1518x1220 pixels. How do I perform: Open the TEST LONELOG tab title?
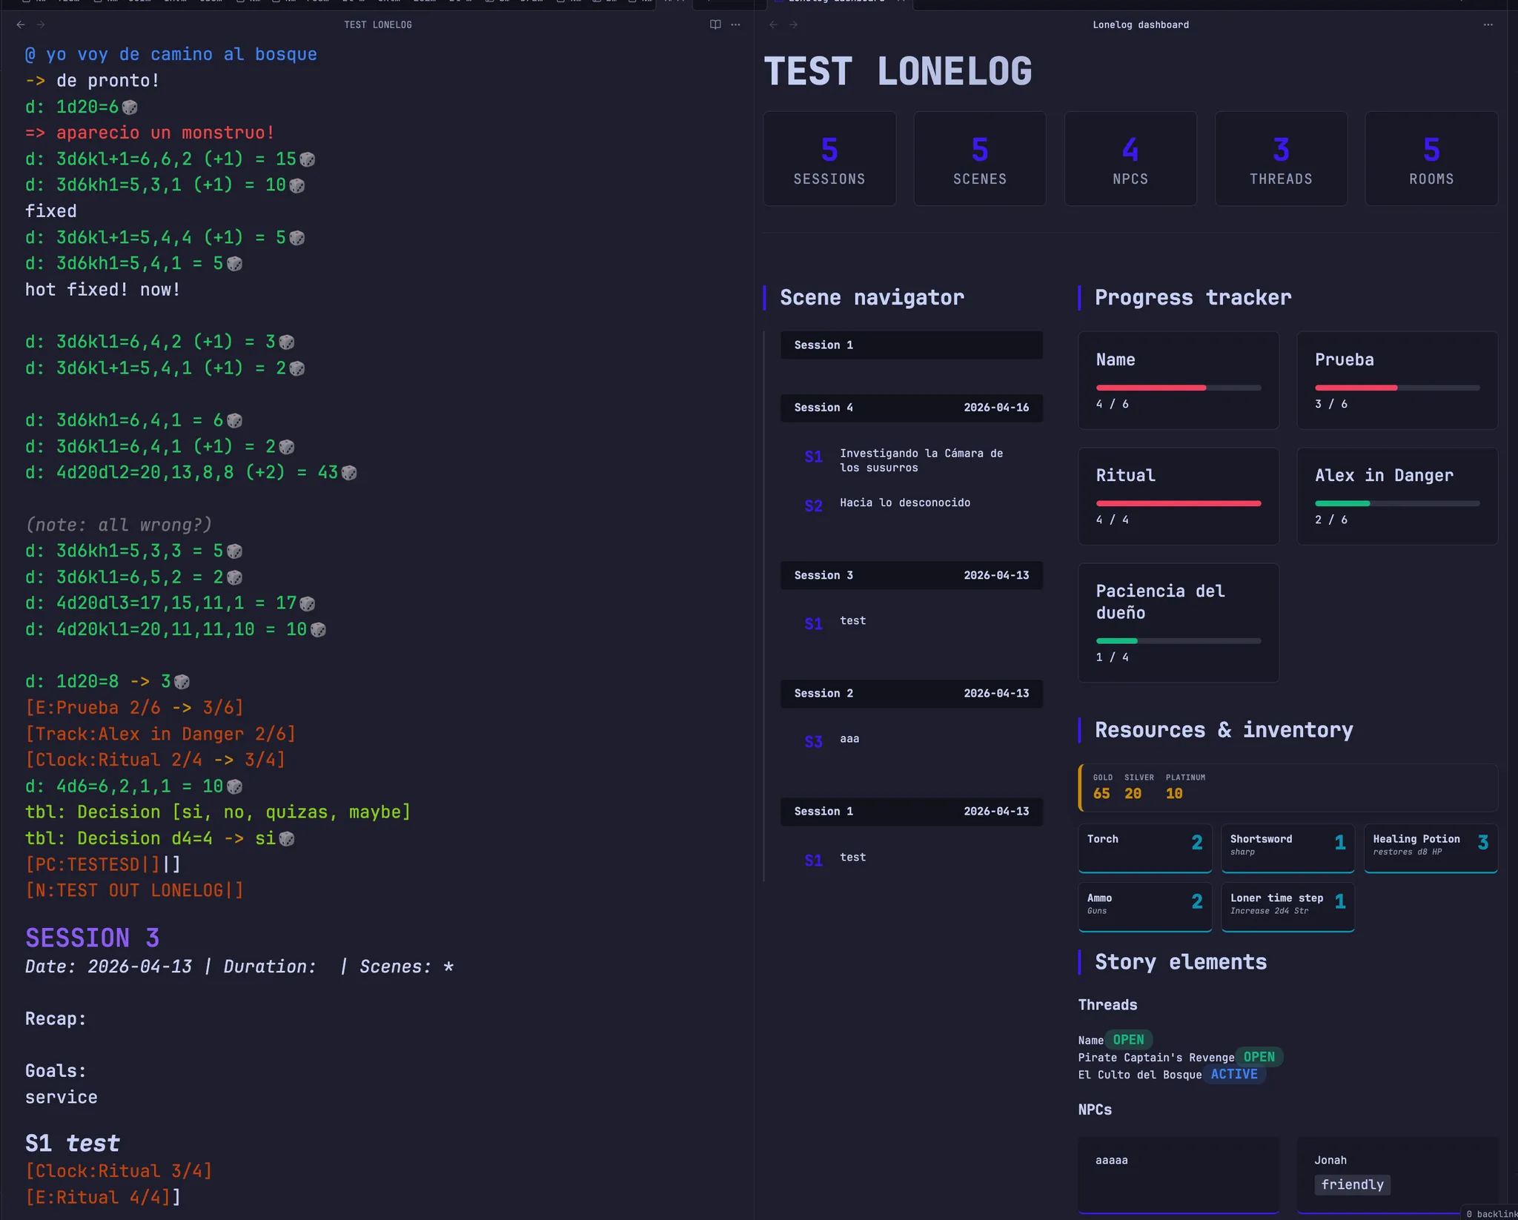[377, 24]
